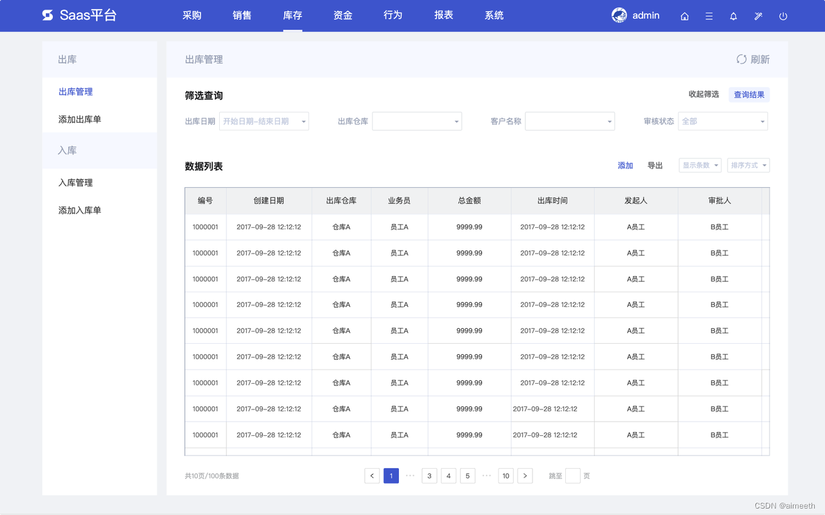Click the 跳至 page number input field

pyautogui.click(x=572, y=476)
